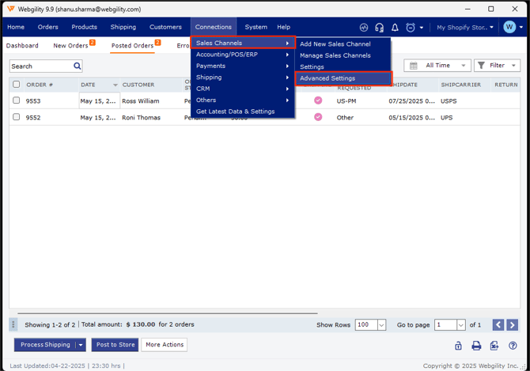Open support via headset icon
The width and height of the screenshot is (530, 371).
(x=379, y=28)
